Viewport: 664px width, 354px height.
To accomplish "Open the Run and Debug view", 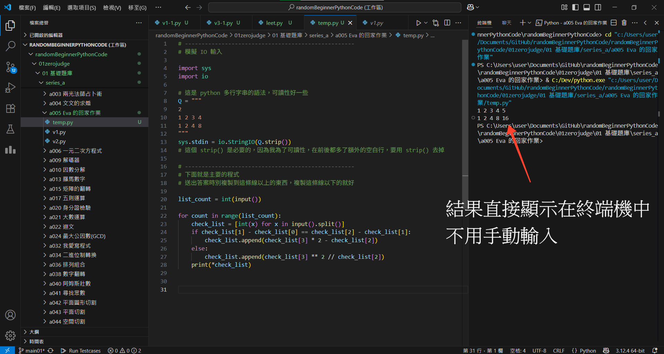I will pos(10,88).
